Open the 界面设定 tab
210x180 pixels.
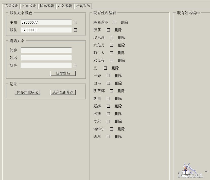coord(29,6)
